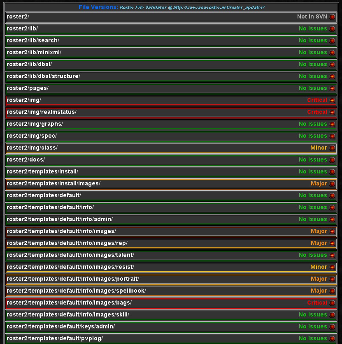Image resolution: width=342 pixels, height=344 pixels.
Task: Click the Not in SVN status label
Action: tap(312, 17)
